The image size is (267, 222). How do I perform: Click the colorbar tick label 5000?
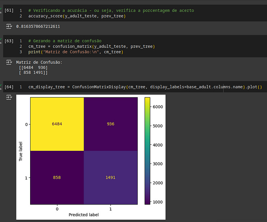pyautogui.click(x=158, y=126)
